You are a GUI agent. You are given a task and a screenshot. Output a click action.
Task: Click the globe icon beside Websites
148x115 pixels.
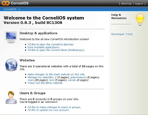pos(11,65)
